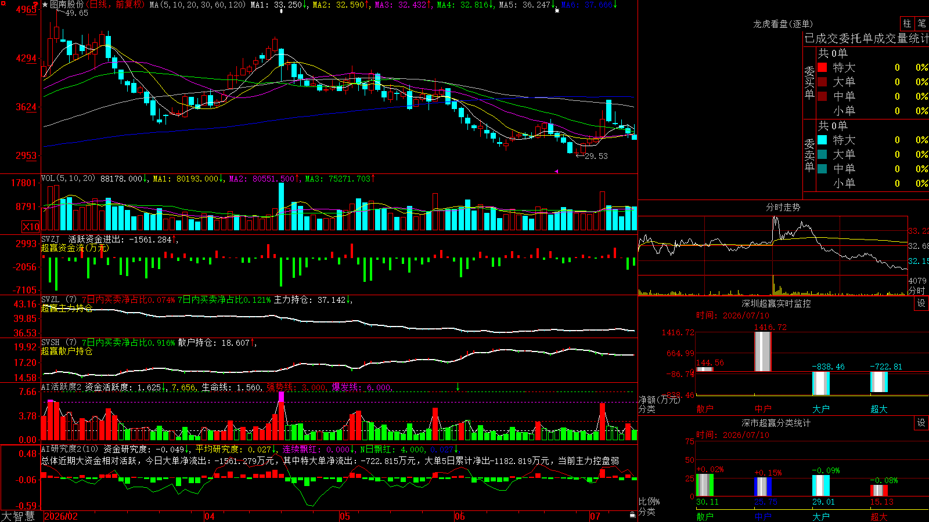Viewport: 929px width, 522px height.
Task: Click the MA(5,10,20,30,60,120) indicator label
Action: (198, 5)
